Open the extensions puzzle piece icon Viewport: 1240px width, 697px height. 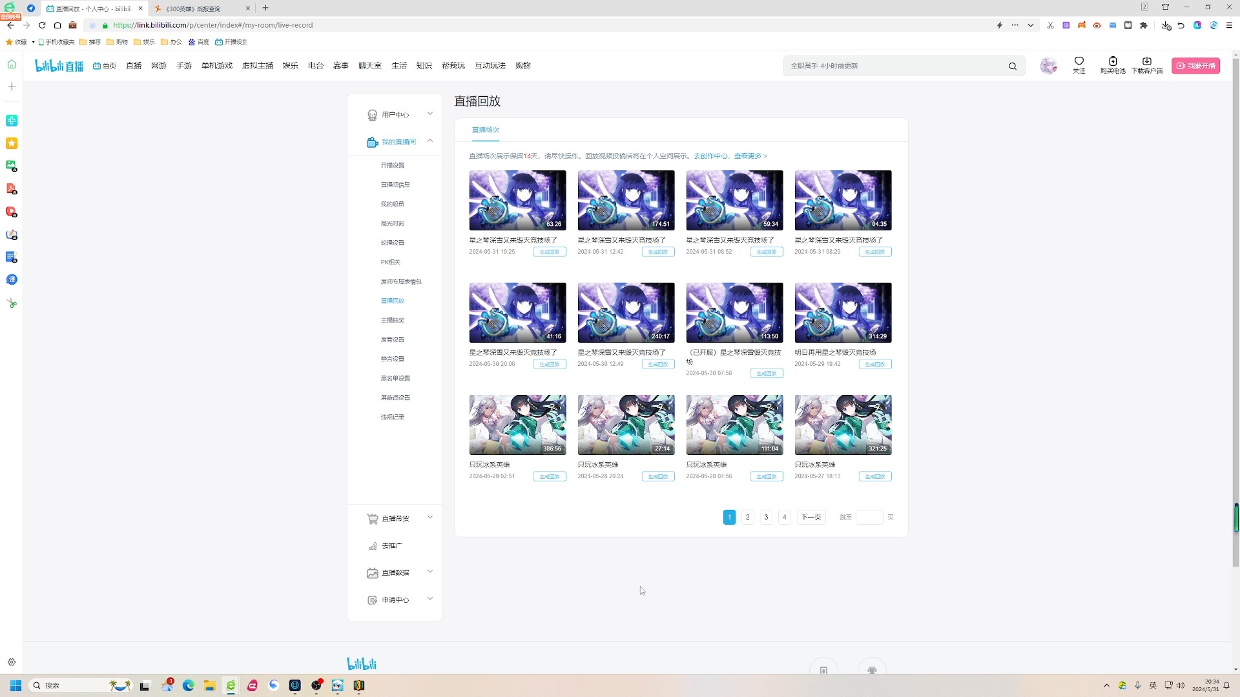pos(1144,25)
